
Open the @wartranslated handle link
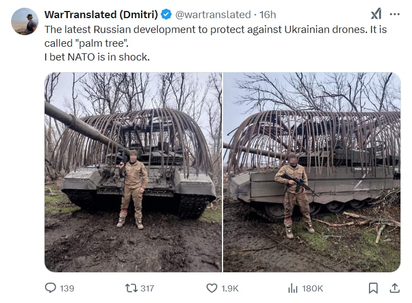213,15
